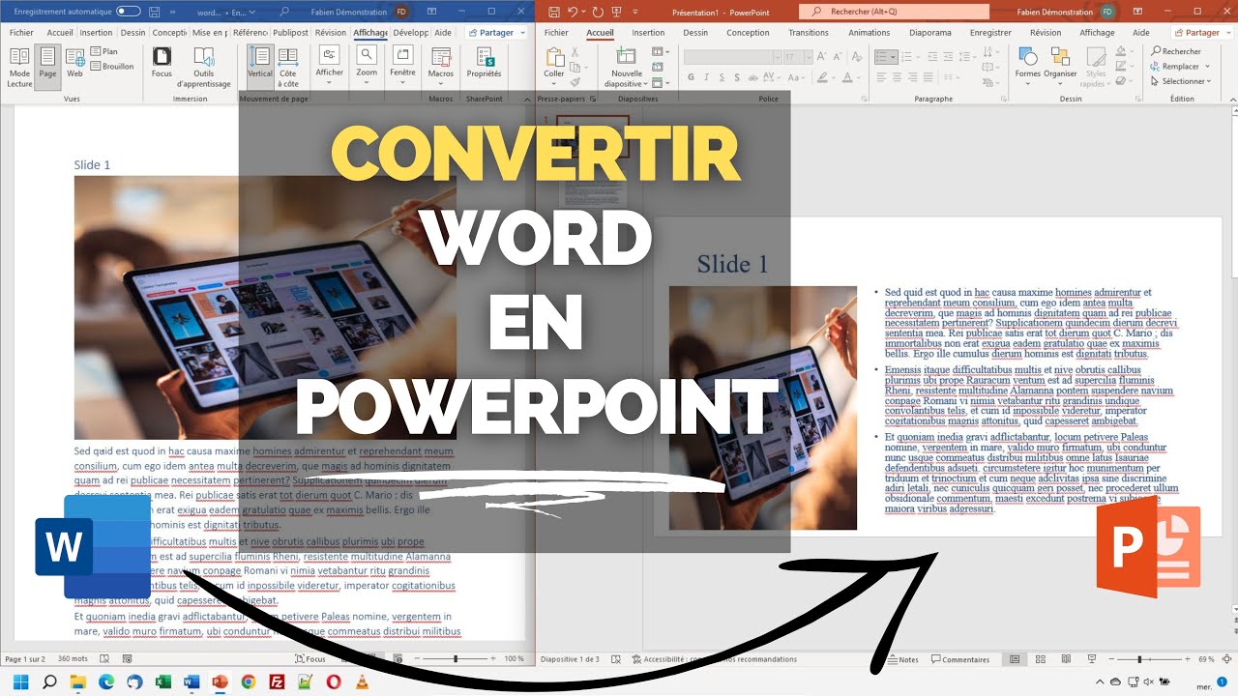Select Plan outline view in Word
The height and width of the screenshot is (696, 1238).
(x=103, y=52)
